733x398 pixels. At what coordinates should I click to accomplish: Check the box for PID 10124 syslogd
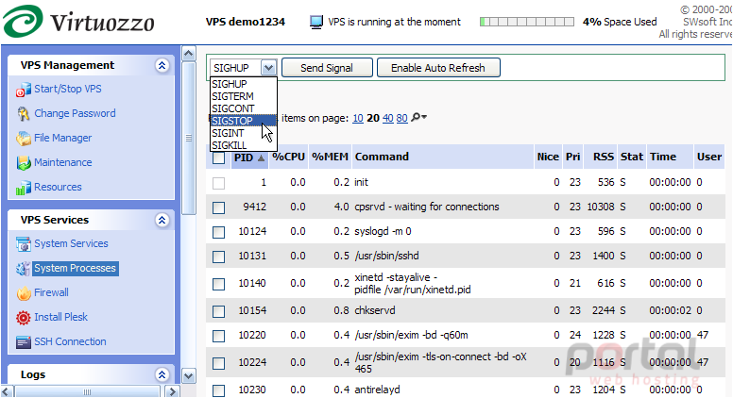(x=218, y=232)
